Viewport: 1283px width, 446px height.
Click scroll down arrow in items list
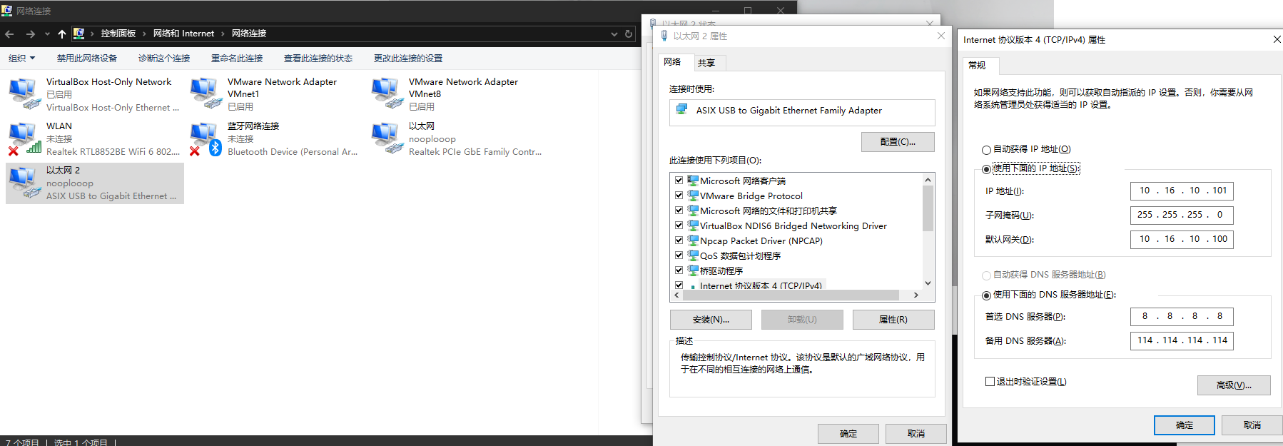(928, 283)
